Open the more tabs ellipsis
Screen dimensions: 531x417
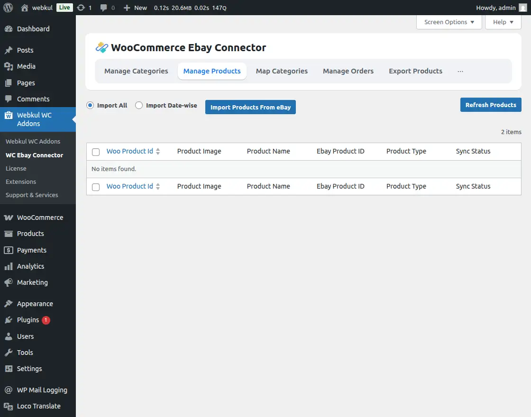[x=460, y=71]
